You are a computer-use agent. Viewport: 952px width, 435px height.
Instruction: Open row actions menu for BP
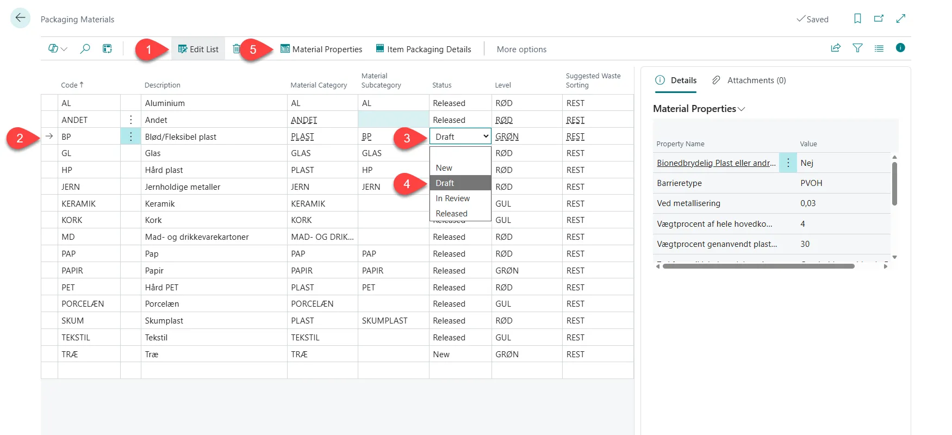[130, 136]
